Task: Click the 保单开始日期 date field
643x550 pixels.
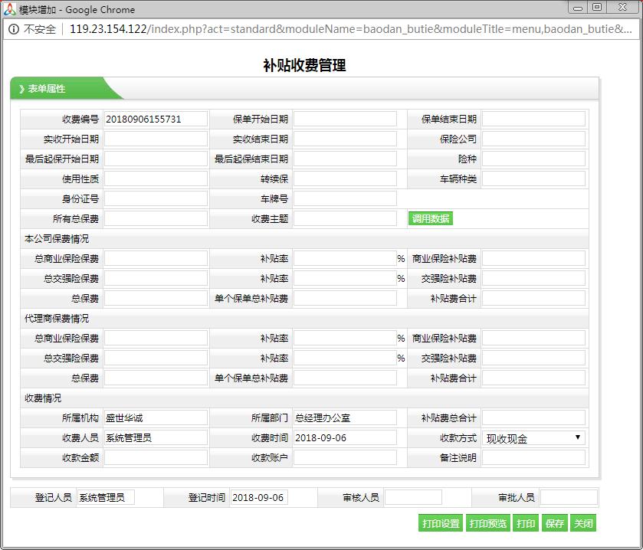Action: (345, 119)
